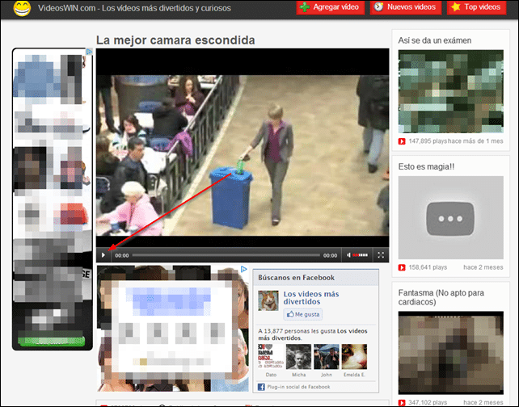Click the Agregar video button
This screenshot has height=407, width=519.
(x=331, y=7)
